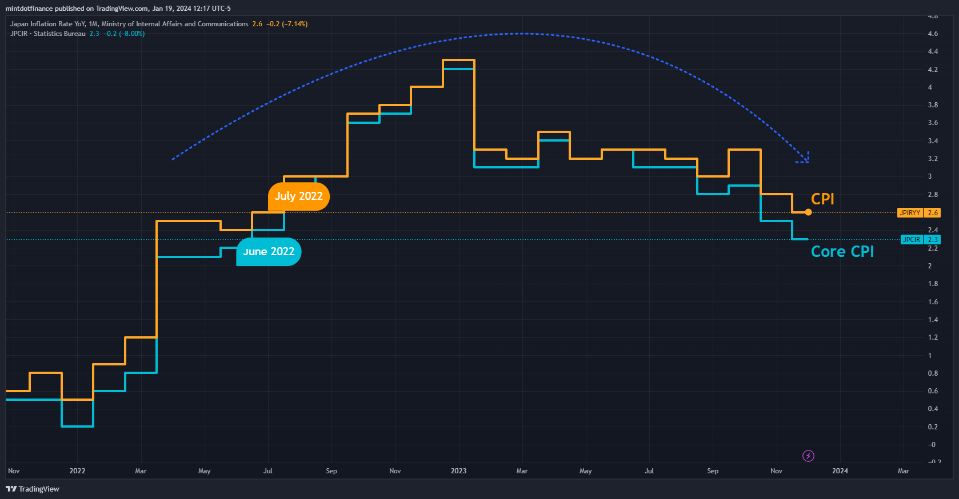Click the 2024 label on time axis

click(x=840, y=471)
